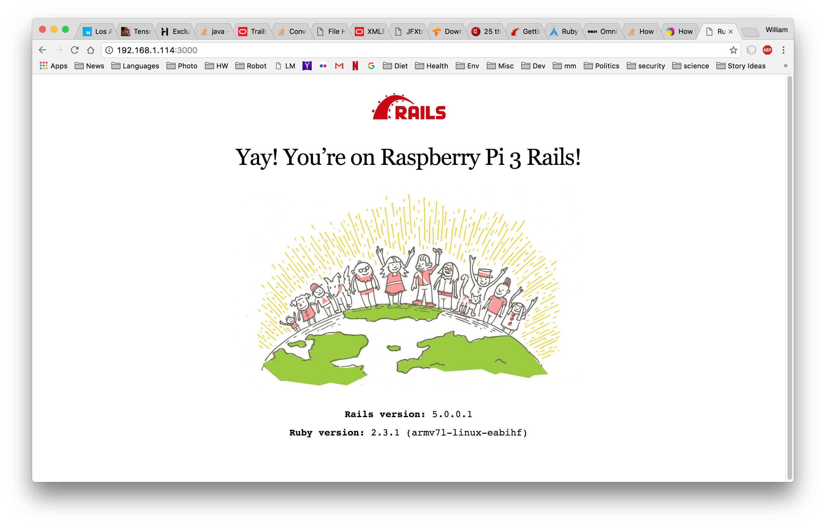The height and width of the screenshot is (528, 826).
Task: Expand the Dev bookmarks folder
Action: pyautogui.click(x=534, y=66)
